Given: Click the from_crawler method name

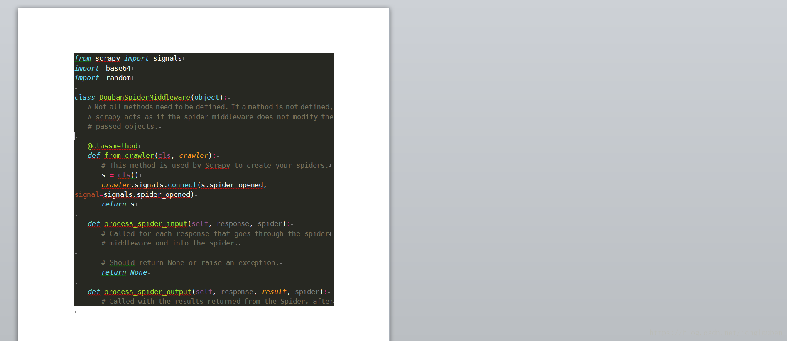Looking at the screenshot, I should (x=129, y=156).
